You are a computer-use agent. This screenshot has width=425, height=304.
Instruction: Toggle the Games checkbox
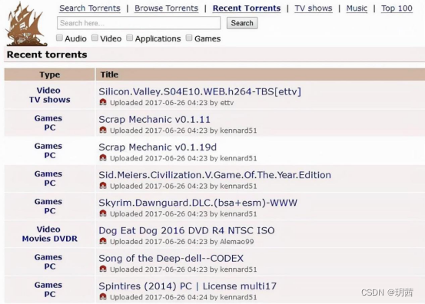click(x=189, y=38)
